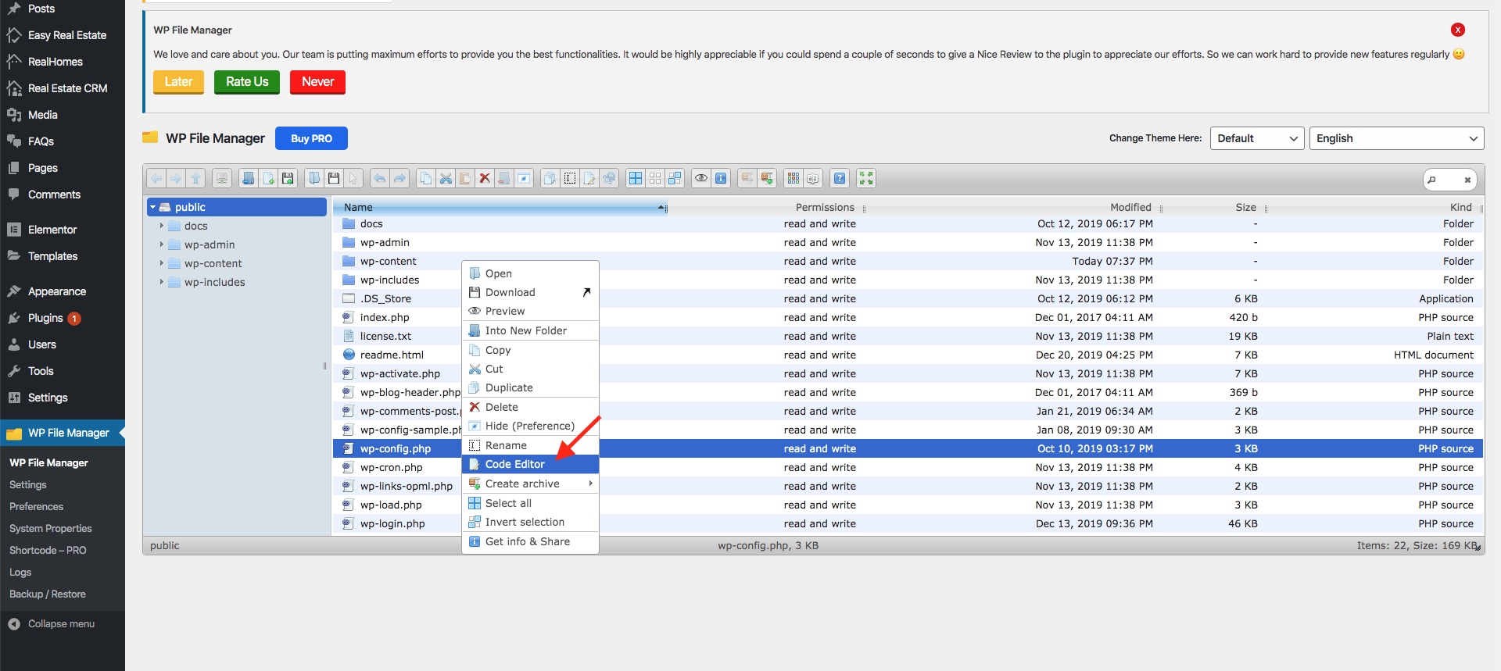Click the copy toolbar icon
Screen dimensions: 1501x671
pyautogui.click(x=426, y=178)
